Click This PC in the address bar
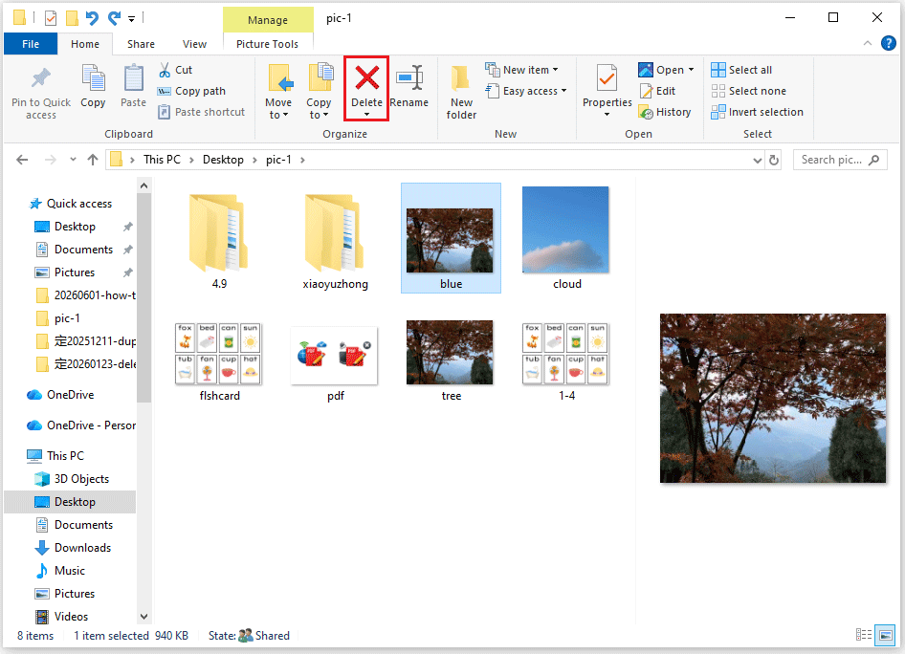Screen dimensions: 905x654 (x=162, y=160)
